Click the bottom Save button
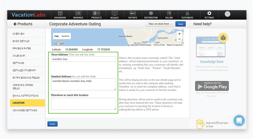 point(52,124)
